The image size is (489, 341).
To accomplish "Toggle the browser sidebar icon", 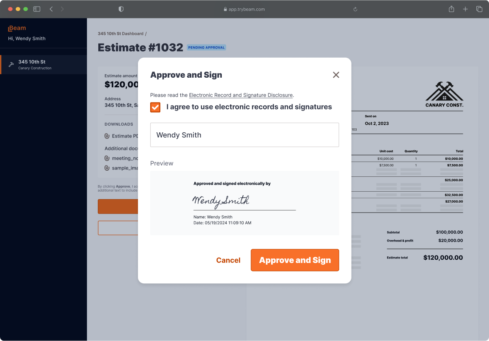I will pyautogui.click(x=37, y=9).
